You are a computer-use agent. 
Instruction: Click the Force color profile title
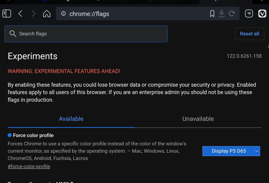tap(33, 135)
